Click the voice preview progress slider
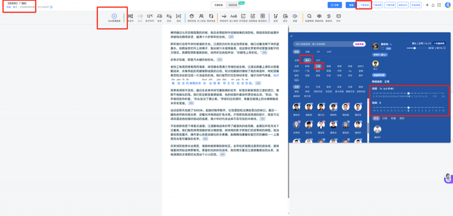Screen dimensions: 453x216 (x=417, y=48)
